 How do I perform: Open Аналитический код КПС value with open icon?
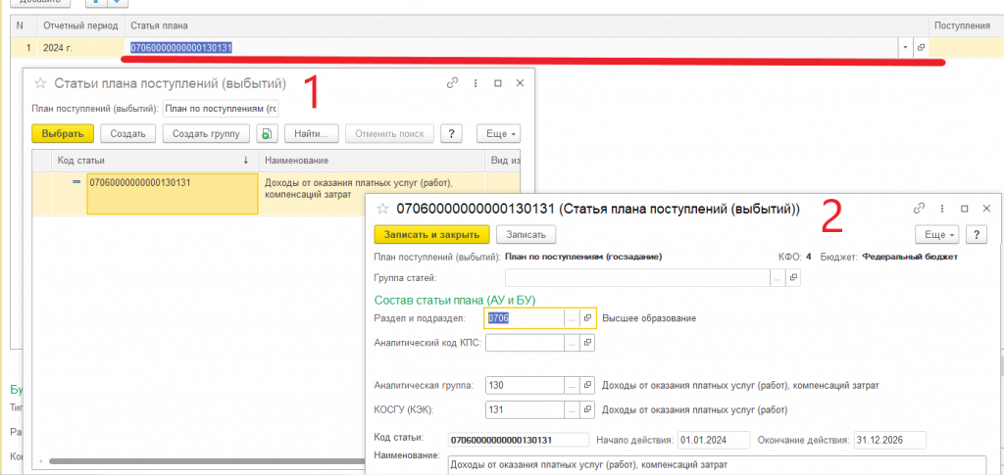point(587,343)
